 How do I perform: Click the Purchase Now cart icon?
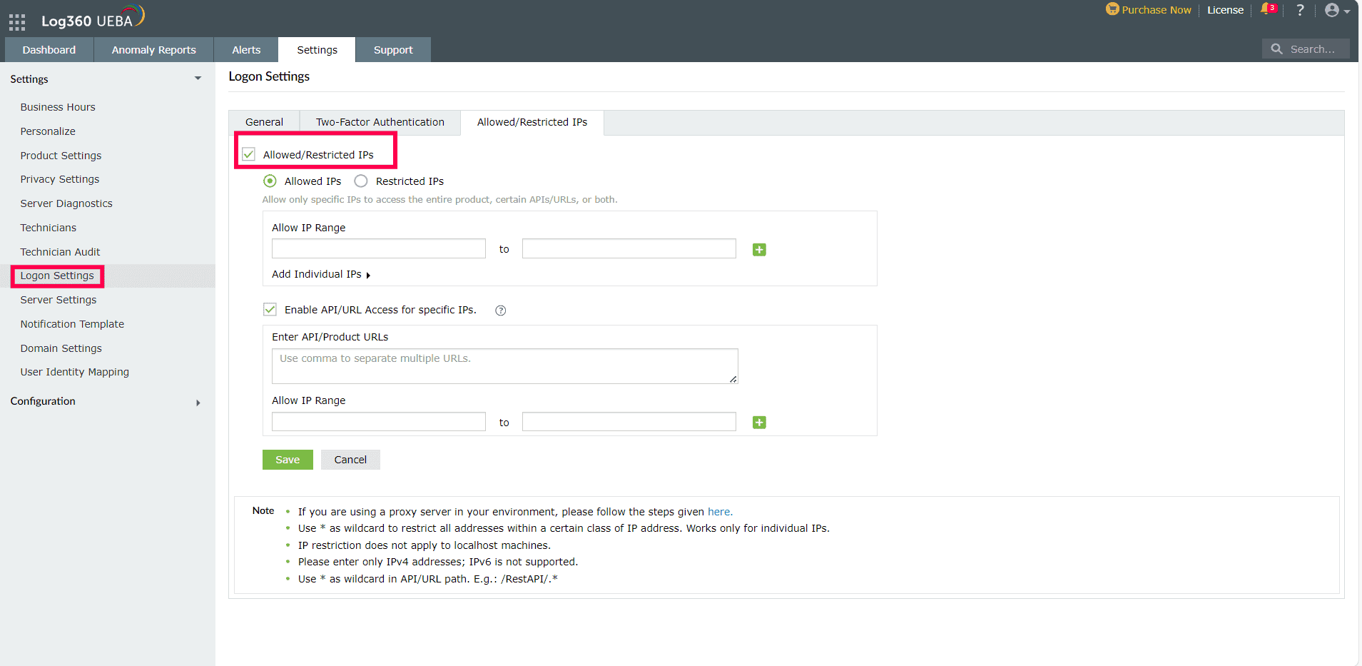click(x=1112, y=10)
